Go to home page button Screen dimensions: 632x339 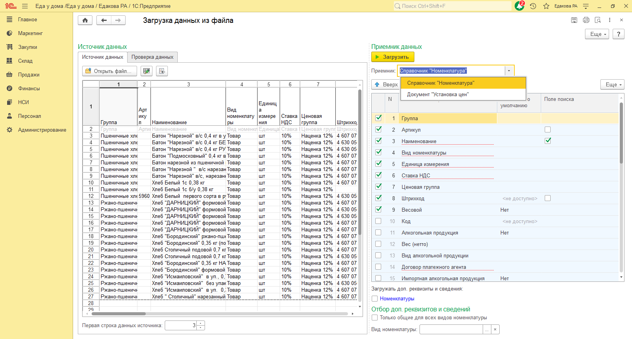click(85, 20)
